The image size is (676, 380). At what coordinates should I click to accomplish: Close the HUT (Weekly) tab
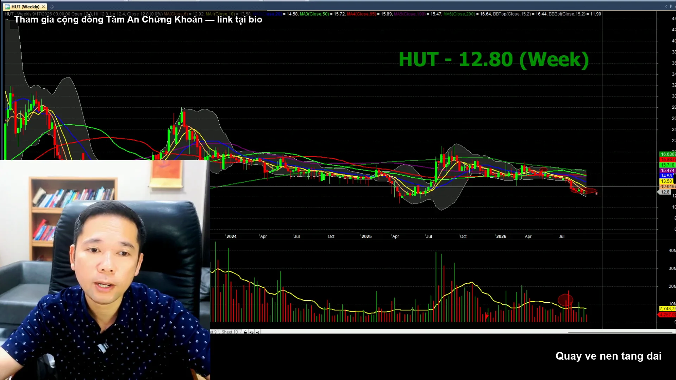coord(43,7)
